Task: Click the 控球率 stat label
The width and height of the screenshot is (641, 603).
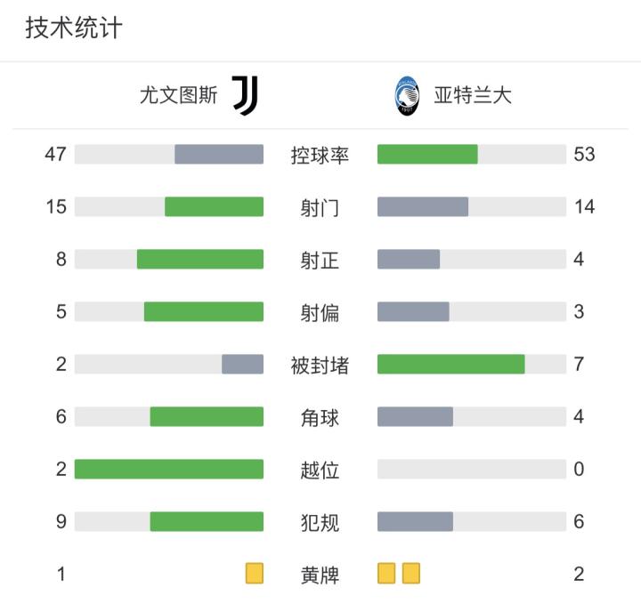Action: point(320,155)
